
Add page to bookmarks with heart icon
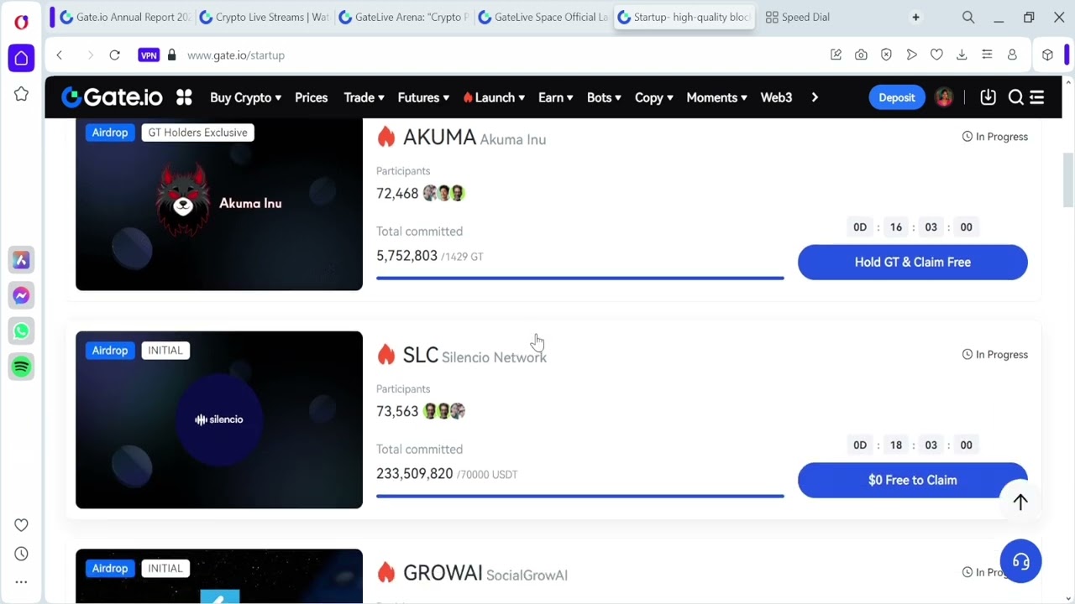click(936, 55)
